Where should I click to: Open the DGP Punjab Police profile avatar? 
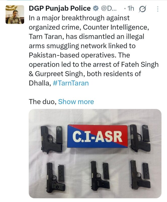(x=15, y=14)
